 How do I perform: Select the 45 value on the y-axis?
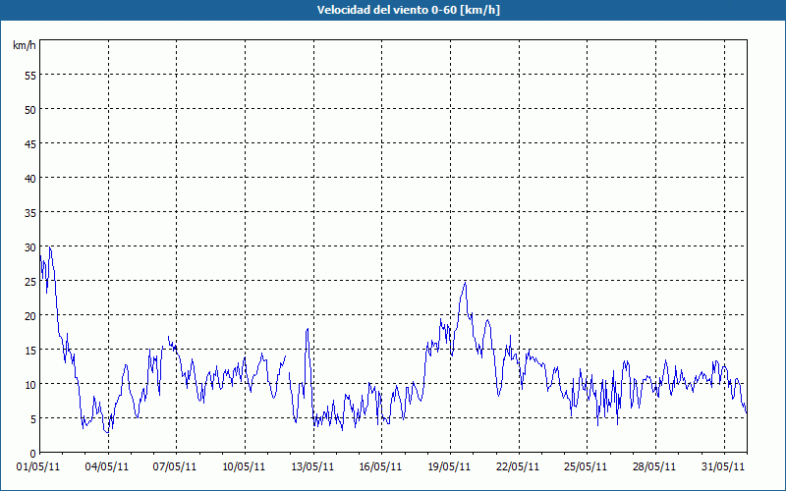point(30,143)
